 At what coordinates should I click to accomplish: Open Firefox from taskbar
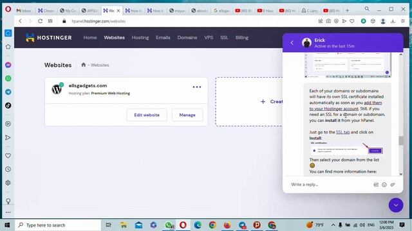pyautogui.click(x=227, y=225)
